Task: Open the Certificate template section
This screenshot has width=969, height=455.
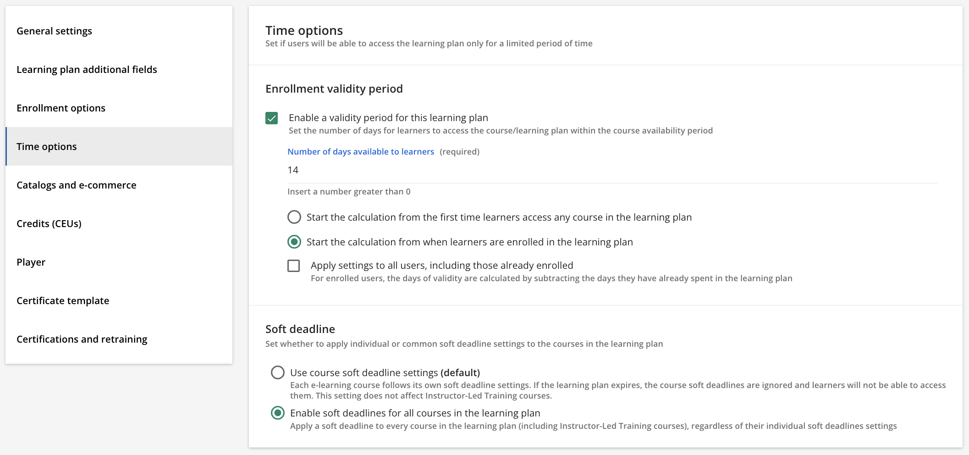Action: [63, 300]
